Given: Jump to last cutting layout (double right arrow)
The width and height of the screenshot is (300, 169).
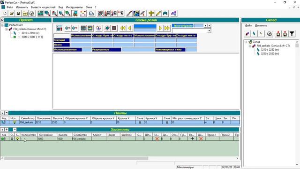Looking at the screenshot, I should coord(167,28).
